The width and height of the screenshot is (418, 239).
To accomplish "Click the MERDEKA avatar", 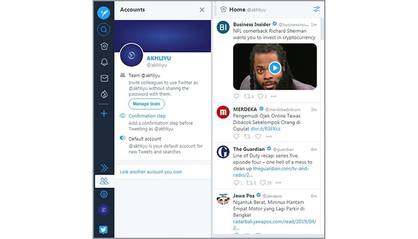I will coord(223,112).
